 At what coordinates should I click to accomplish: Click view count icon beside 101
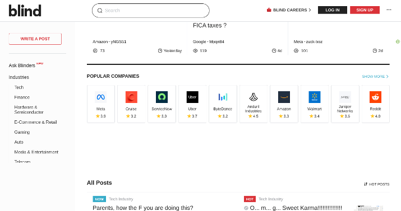point(296,51)
